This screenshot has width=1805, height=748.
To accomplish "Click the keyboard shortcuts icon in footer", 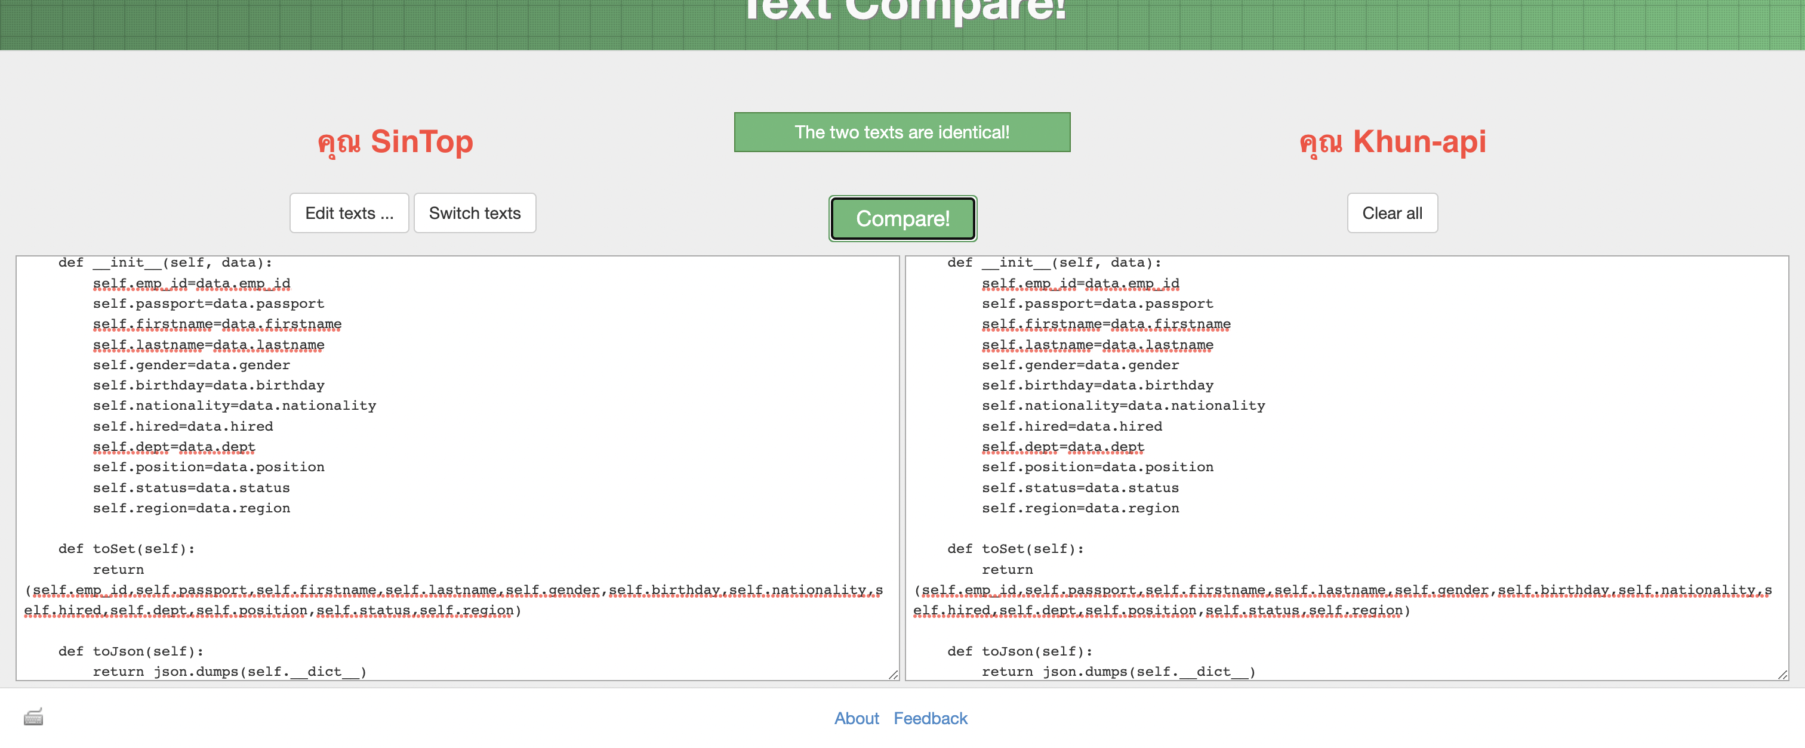I will (33, 717).
